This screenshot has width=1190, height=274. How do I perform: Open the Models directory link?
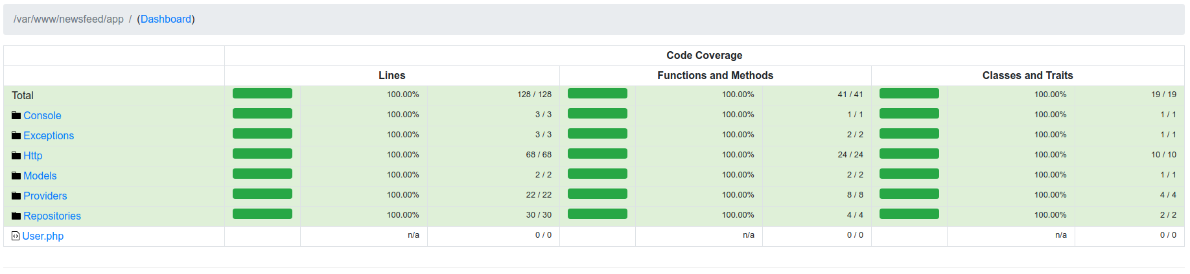[40, 176]
